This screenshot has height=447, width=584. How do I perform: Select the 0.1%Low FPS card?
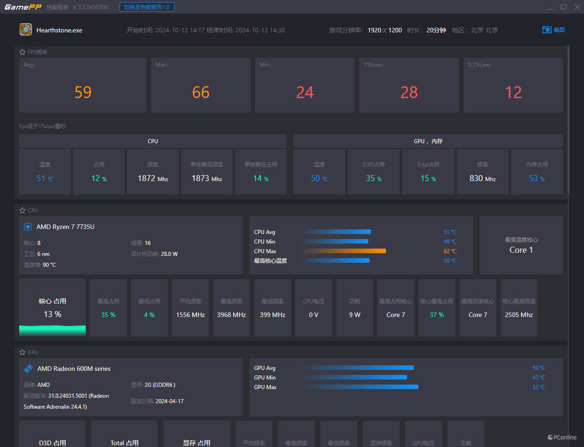coord(513,85)
